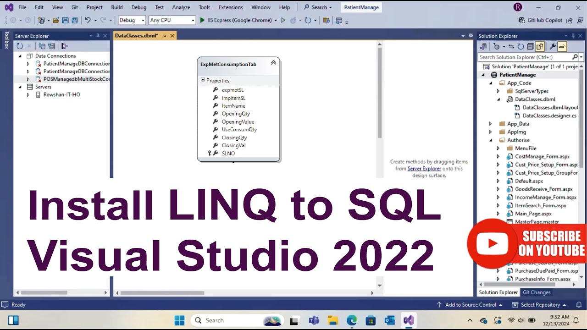Open the File menu
587x330 pixels.
coord(22,7)
